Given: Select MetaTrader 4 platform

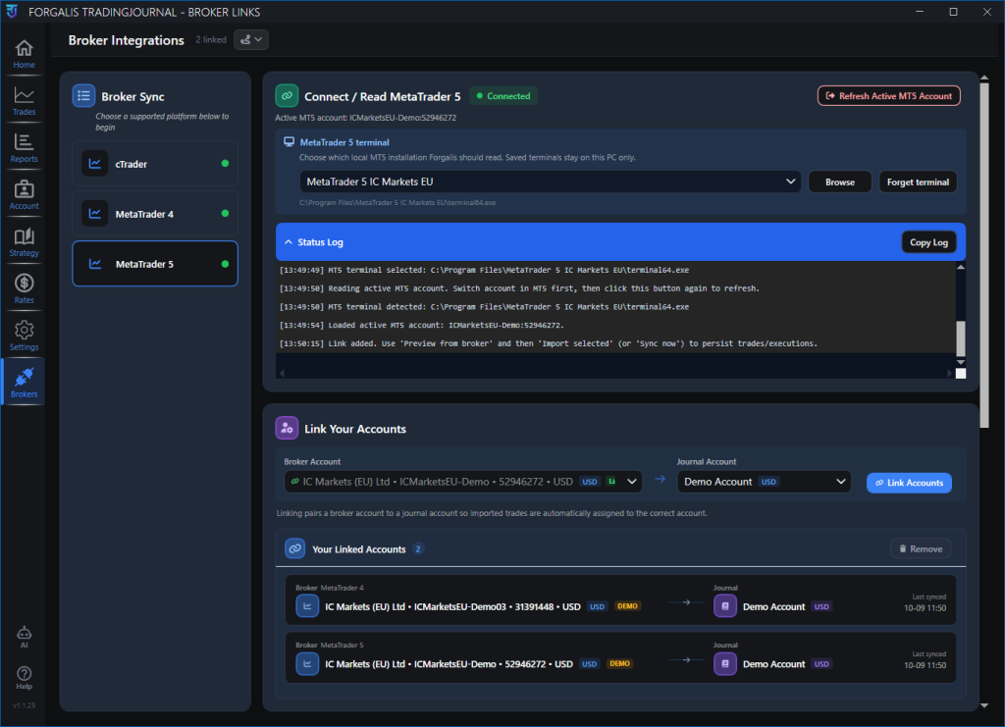Looking at the screenshot, I should pos(155,214).
